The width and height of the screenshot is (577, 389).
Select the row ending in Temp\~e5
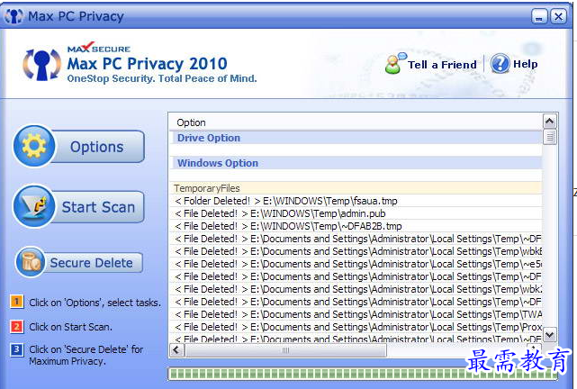coord(356,264)
